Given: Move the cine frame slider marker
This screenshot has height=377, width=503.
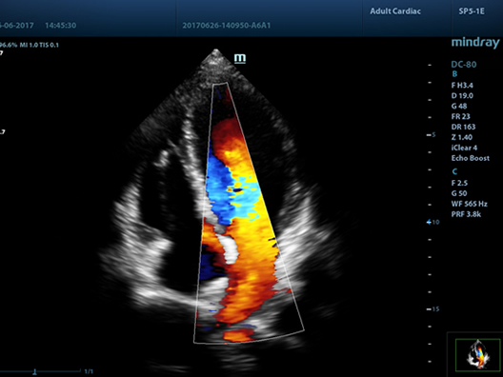Looking at the screenshot, I should [34, 372].
